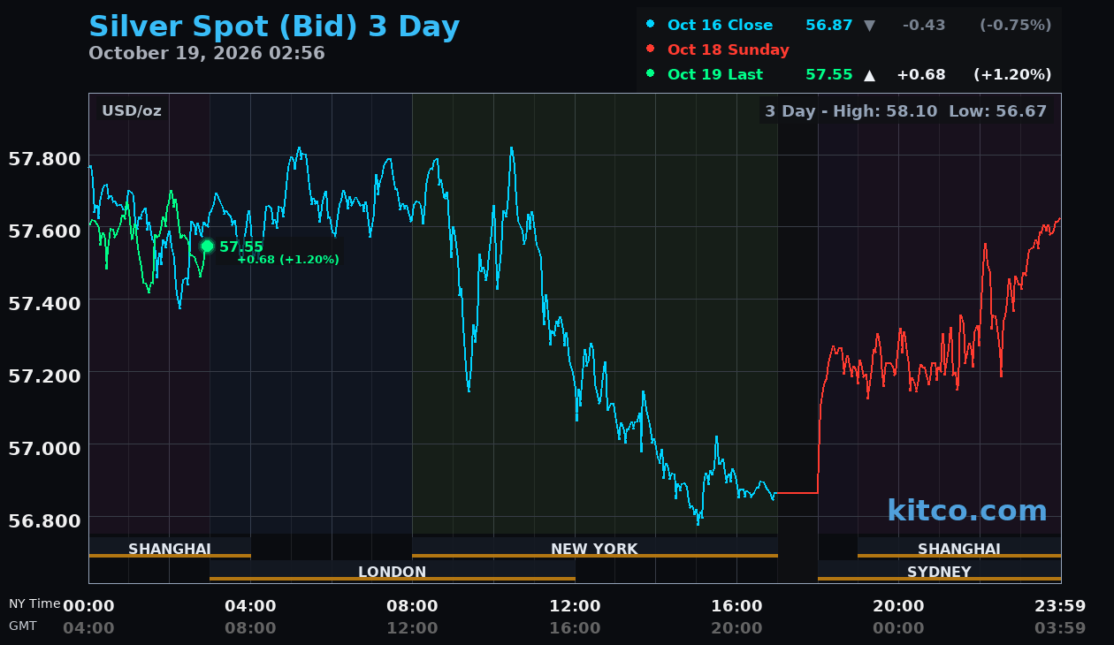The height and width of the screenshot is (645, 1114).
Task: Click the gray 00:00 GMT tick
Action: 898,628
